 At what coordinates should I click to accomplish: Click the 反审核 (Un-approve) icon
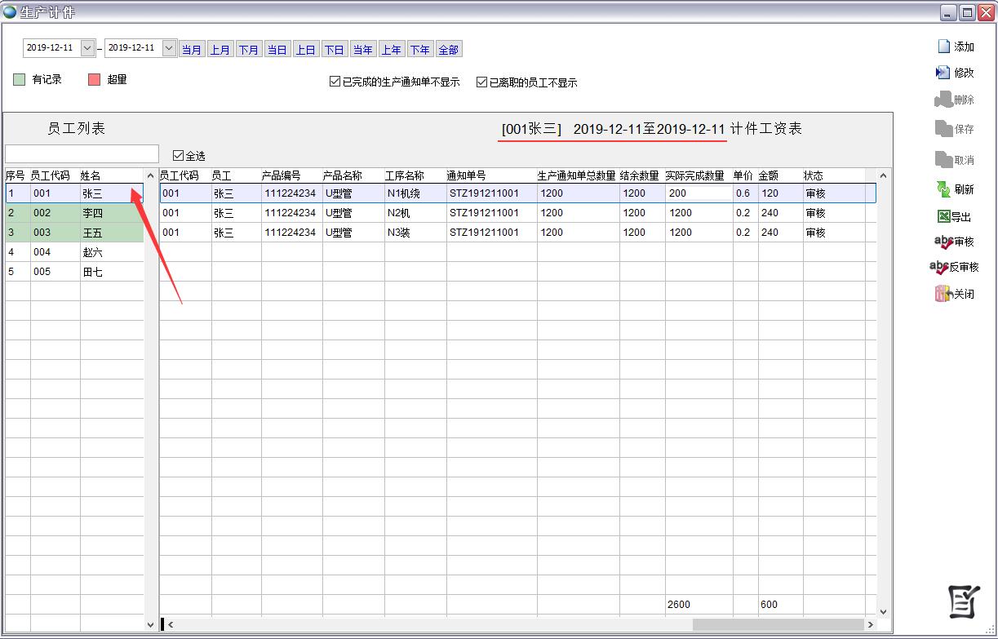pos(939,268)
